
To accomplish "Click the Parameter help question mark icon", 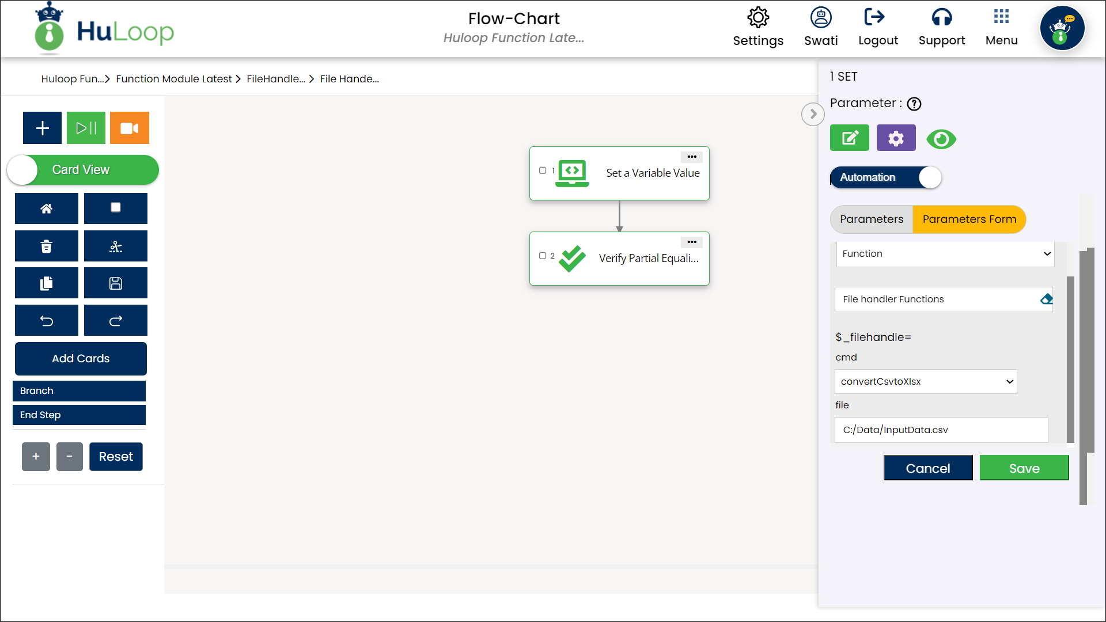I will click(914, 104).
